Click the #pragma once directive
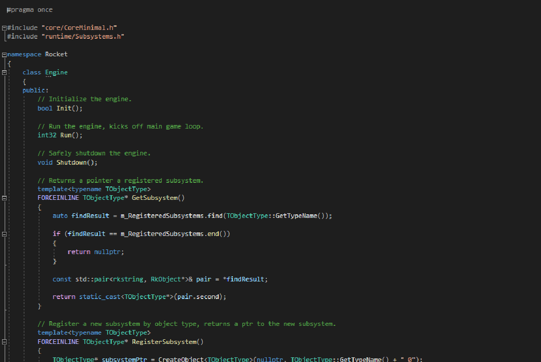Image resolution: width=541 pixels, height=362 pixels. [x=29, y=10]
